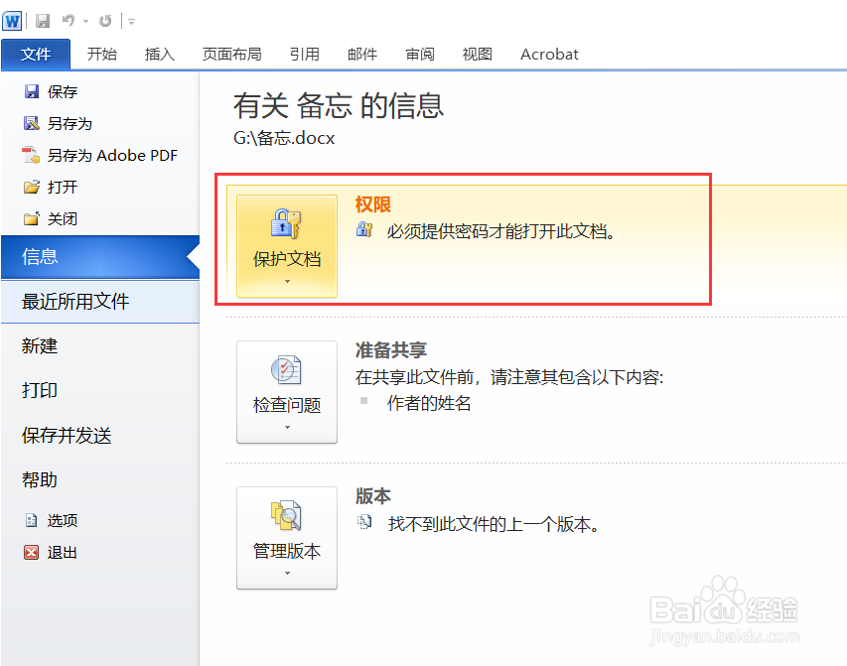The width and height of the screenshot is (847, 666).
Task: Click text 找不到此文件的上一个版本
Action: coord(494,524)
